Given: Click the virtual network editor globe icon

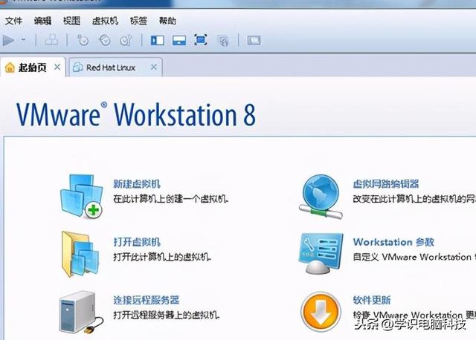Looking at the screenshot, I should pos(321,197).
